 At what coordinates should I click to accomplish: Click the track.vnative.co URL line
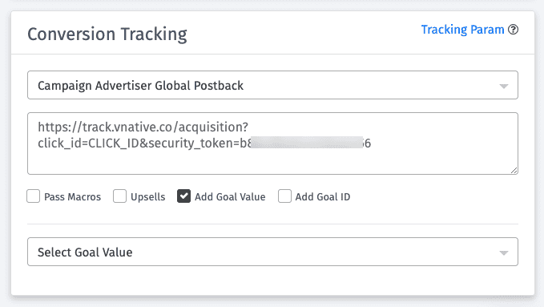143,127
